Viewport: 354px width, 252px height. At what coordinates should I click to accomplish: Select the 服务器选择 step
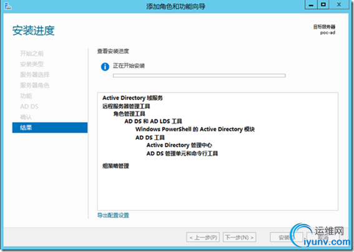pyautogui.click(x=35, y=74)
